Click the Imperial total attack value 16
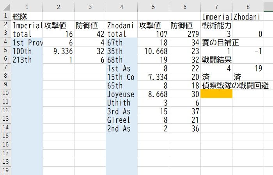Image resolution: width=273 pixels, height=175 pixels. (x=58, y=34)
